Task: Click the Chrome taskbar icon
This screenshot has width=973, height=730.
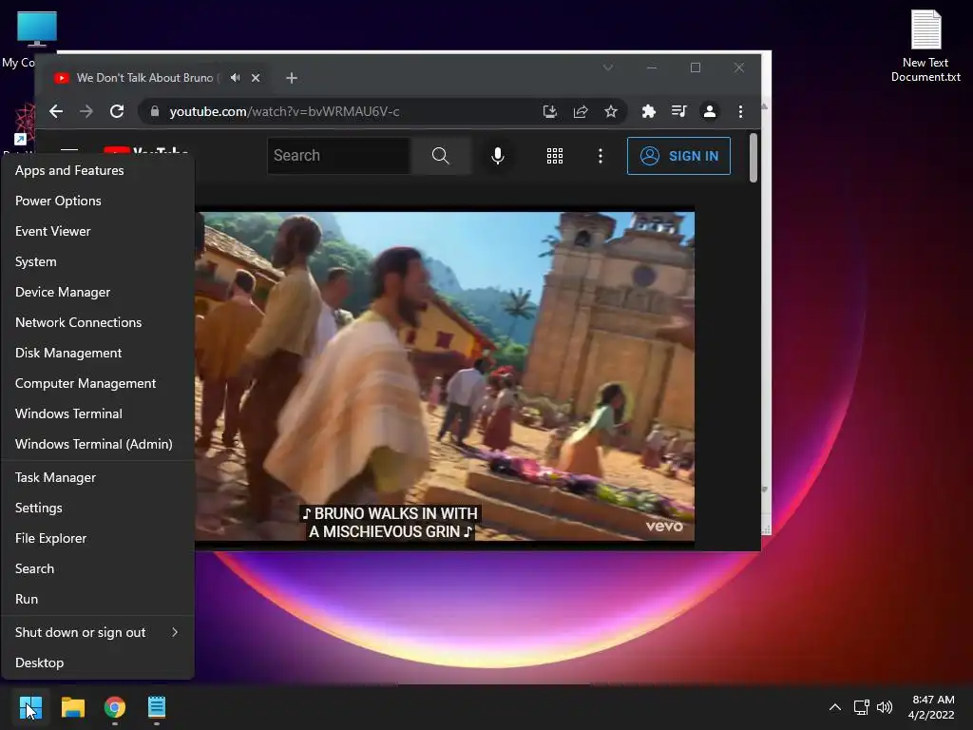Action: pyautogui.click(x=115, y=707)
